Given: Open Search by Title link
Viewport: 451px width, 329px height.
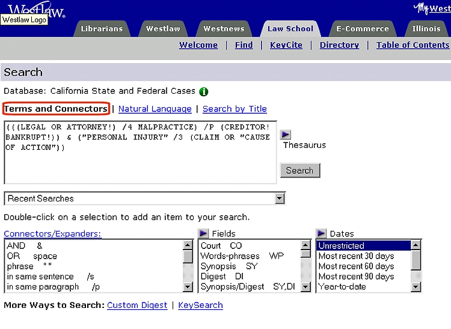Looking at the screenshot, I should pyautogui.click(x=235, y=109).
